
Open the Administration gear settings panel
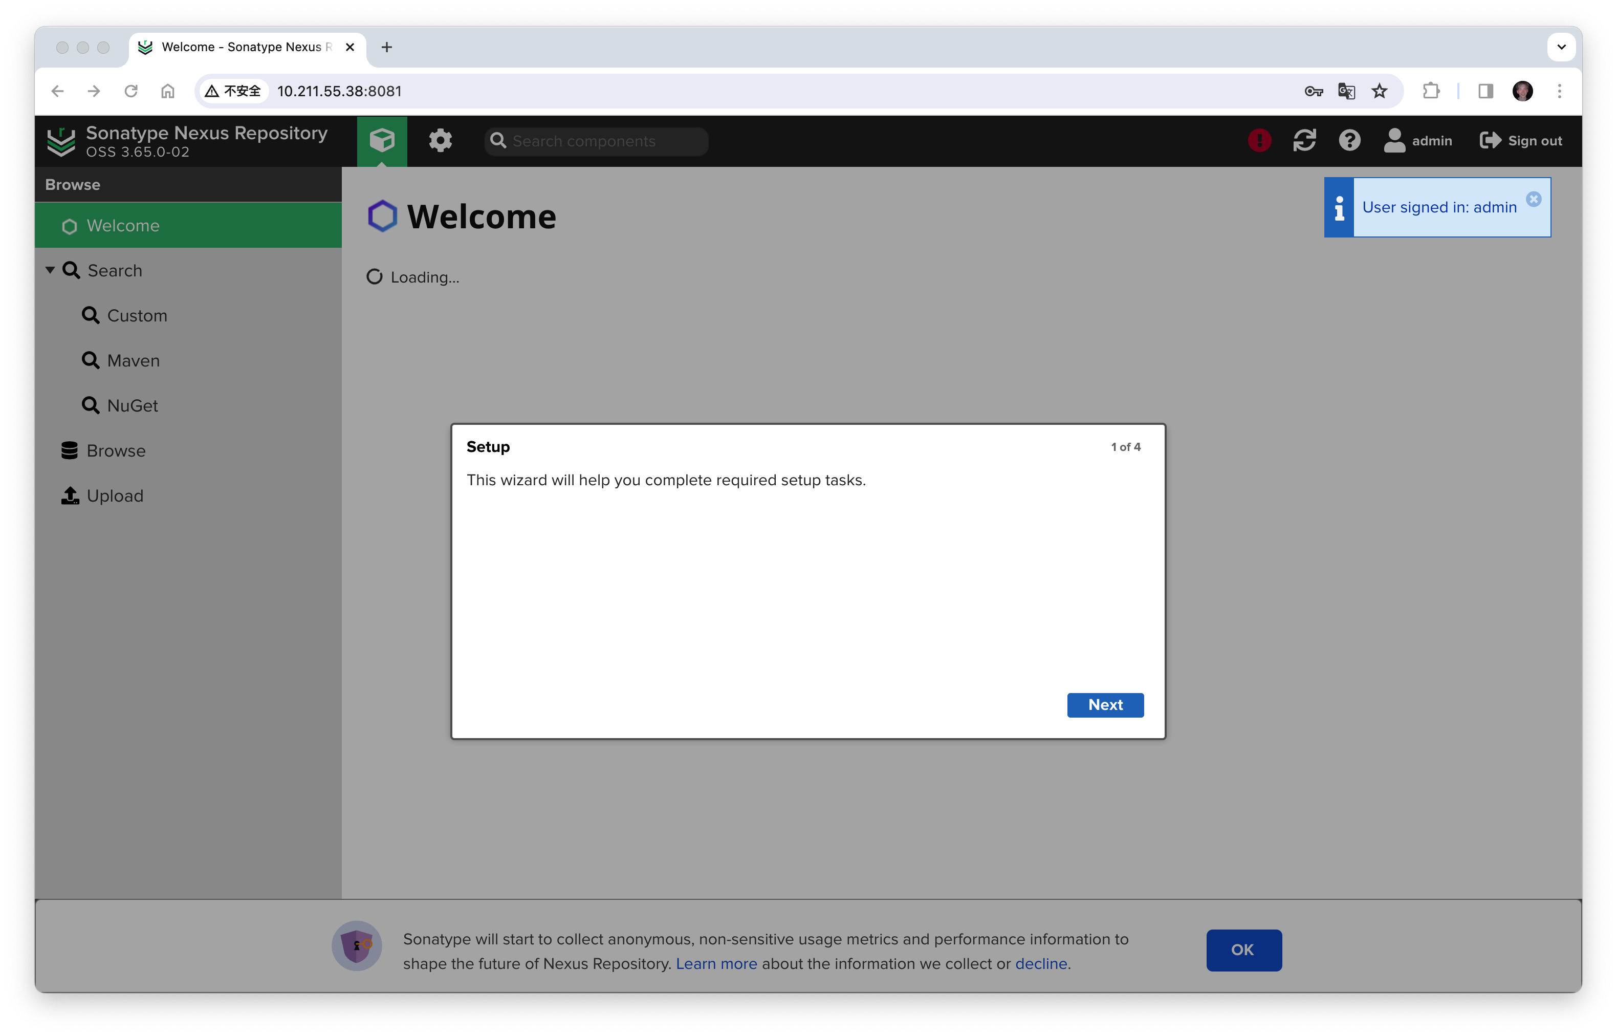tap(440, 139)
